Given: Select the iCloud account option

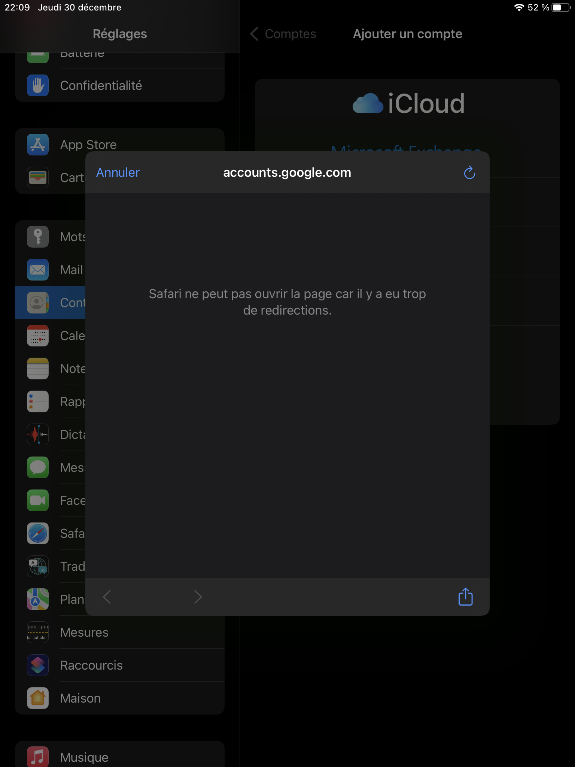Looking at the screenshot, I should pos(408,103).
